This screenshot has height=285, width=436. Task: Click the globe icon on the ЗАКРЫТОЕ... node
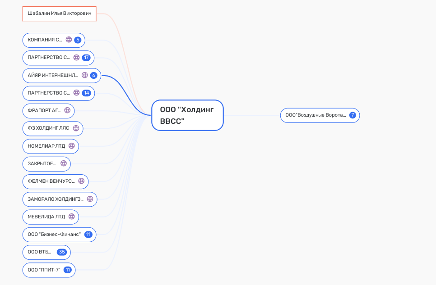tap(64, 163)
